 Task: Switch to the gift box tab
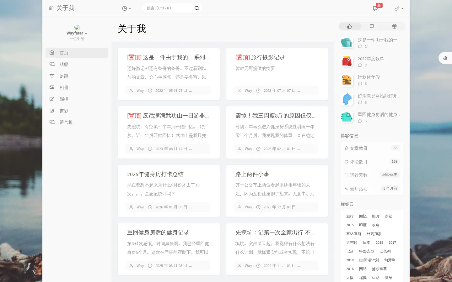[x=394, y=26]
